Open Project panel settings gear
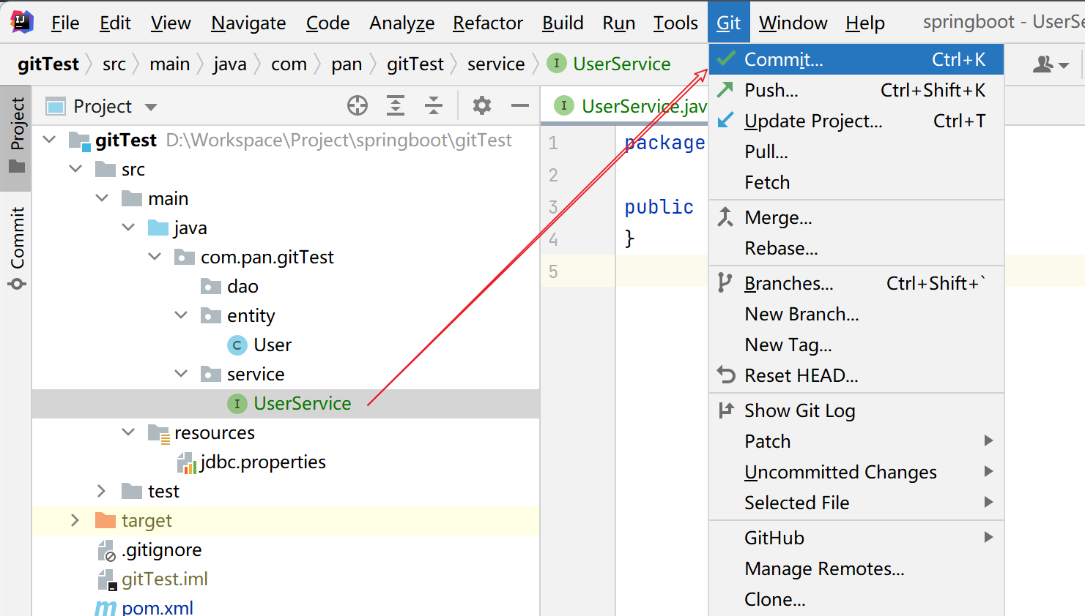The height and width of the screenshot is (616, 1085). [x=481, y=106]
